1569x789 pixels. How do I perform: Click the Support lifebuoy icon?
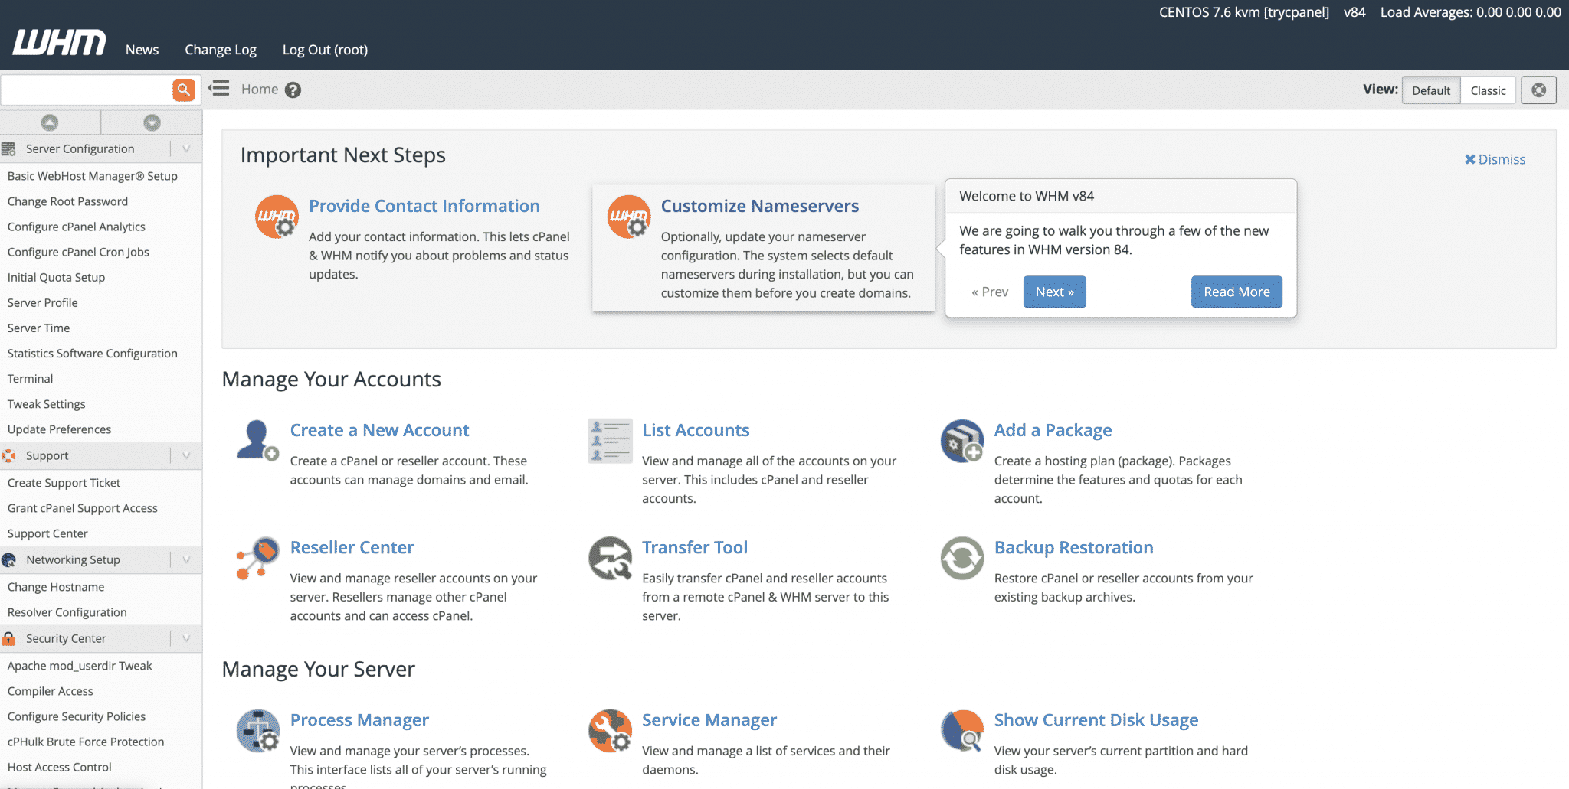(9, 455)
